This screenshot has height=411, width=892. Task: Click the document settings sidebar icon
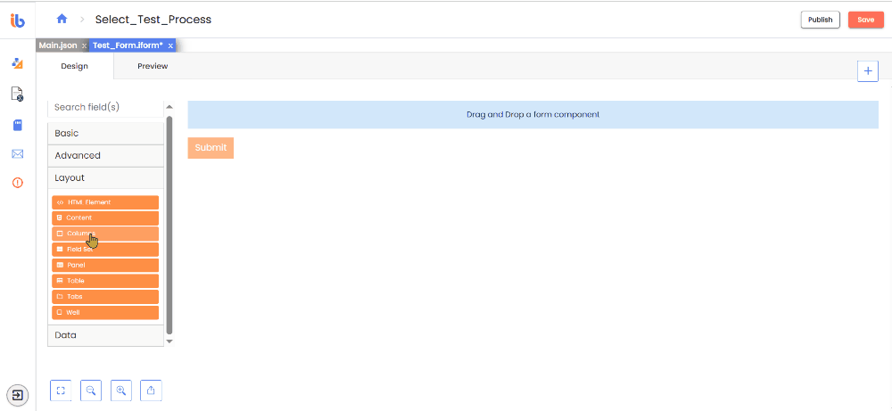click(x=18, y=94)
